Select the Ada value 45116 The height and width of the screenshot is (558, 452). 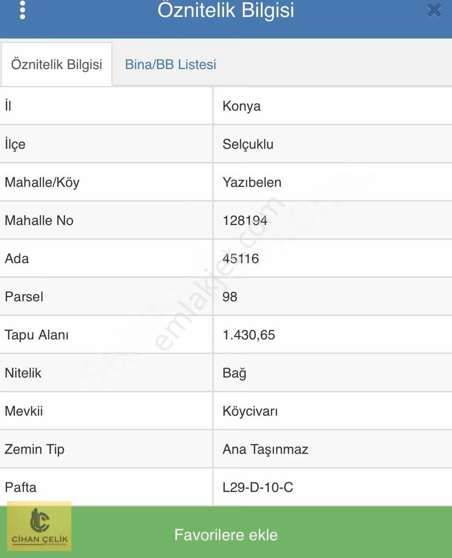(241, 258)
